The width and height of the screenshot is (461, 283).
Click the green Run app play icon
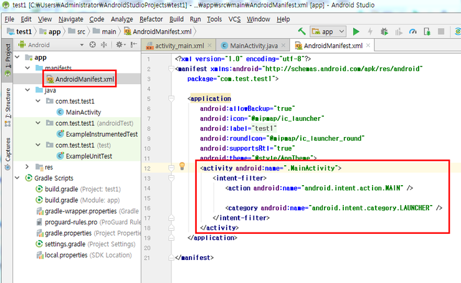[x=356, y=31]
